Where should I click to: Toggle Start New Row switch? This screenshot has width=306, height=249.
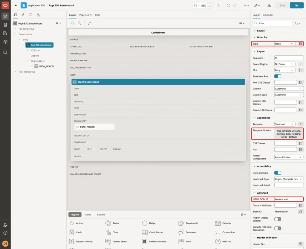click(278, 76)
